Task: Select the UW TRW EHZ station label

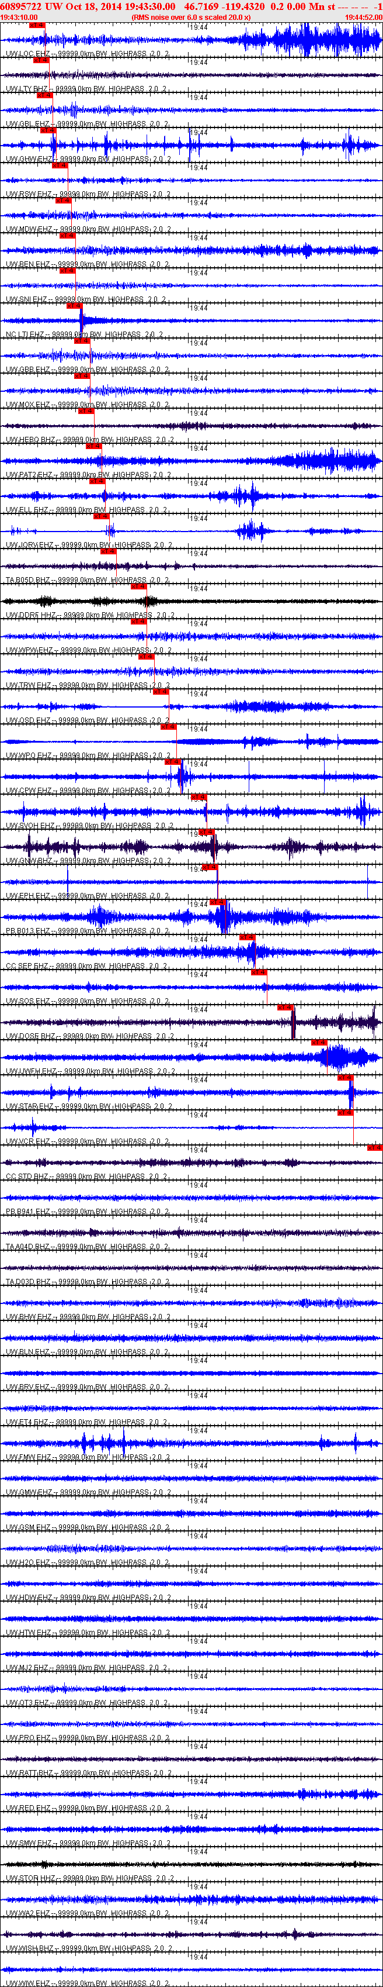Action: pyautogui.click(x=87, y=686)
